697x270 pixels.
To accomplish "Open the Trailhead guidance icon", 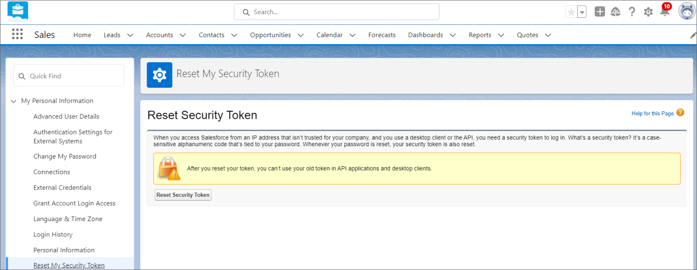I will click(615, 12).
